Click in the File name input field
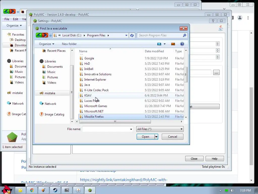258x194 pixels. tap(106, 129)
